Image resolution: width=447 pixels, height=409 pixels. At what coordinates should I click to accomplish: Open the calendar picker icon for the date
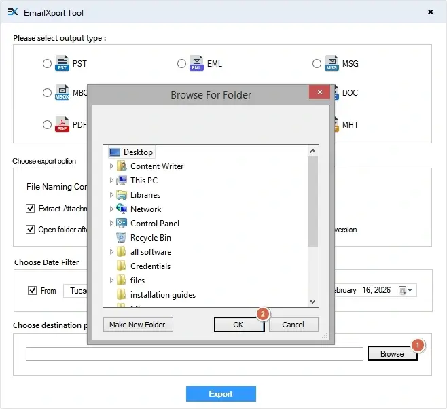[x=402, y=290]
